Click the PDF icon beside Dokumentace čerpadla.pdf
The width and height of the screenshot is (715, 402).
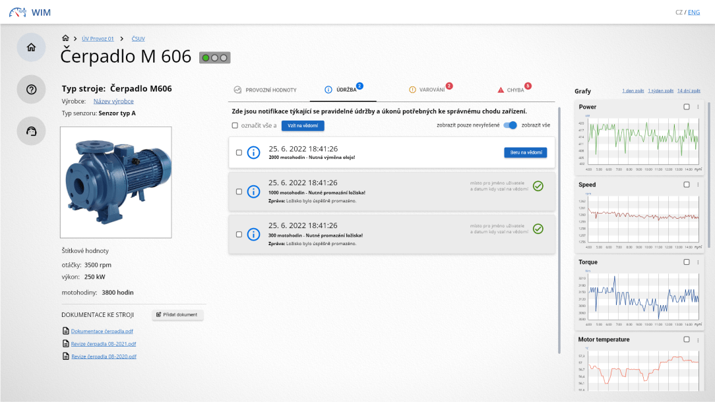pos(65,331)
